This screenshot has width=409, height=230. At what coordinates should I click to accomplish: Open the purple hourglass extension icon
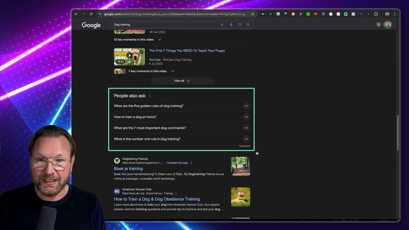[x=323, y=14]
